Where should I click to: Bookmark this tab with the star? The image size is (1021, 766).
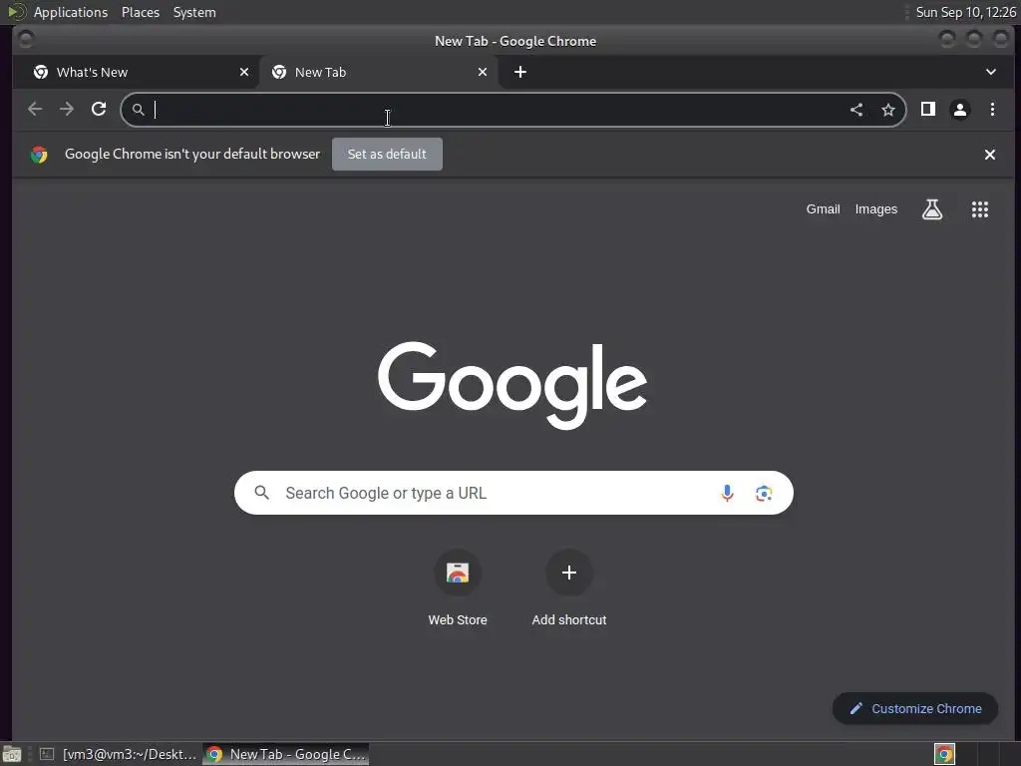888,110
